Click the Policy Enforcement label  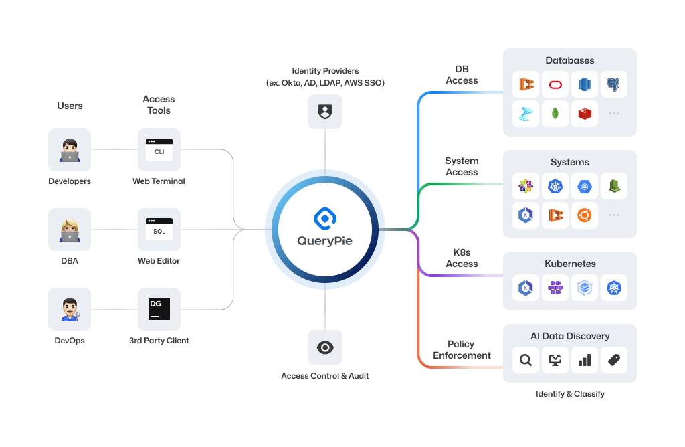(462, 350)
